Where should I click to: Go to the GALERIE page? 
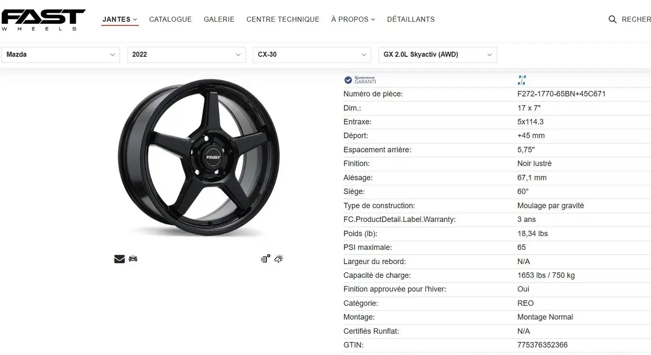(219, 19)
